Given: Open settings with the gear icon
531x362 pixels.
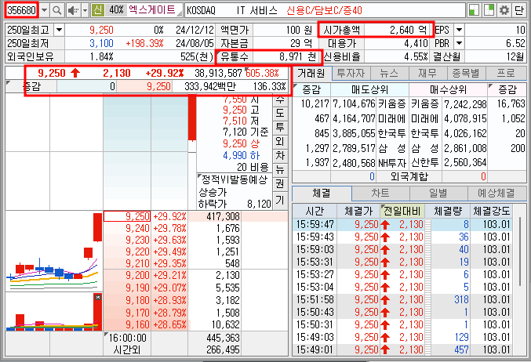Looking at the screenshot, I should tap(504, 10).
